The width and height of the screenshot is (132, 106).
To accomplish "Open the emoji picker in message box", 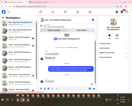I will pyautogui.click(x=90, y=89).
